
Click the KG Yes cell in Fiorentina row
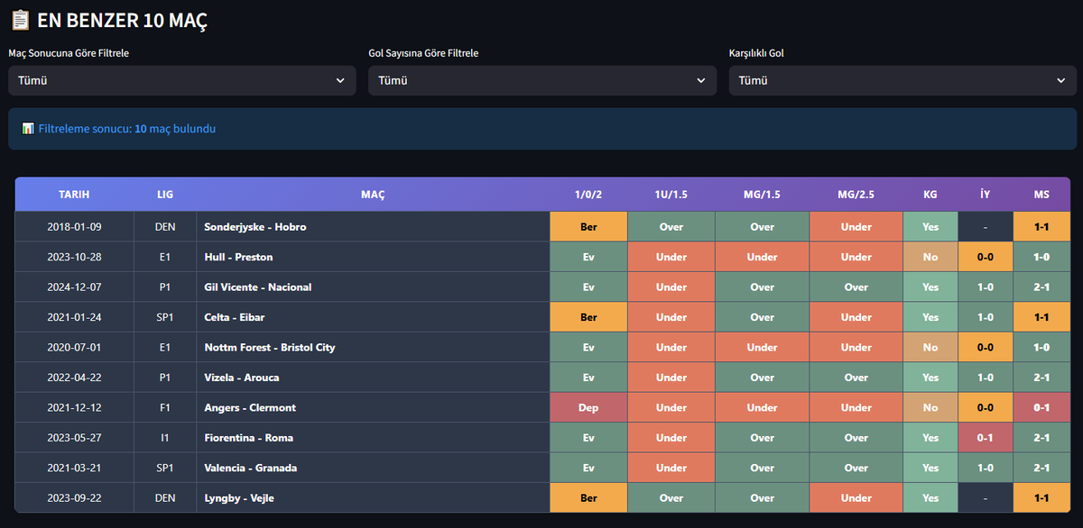[930, 438]
